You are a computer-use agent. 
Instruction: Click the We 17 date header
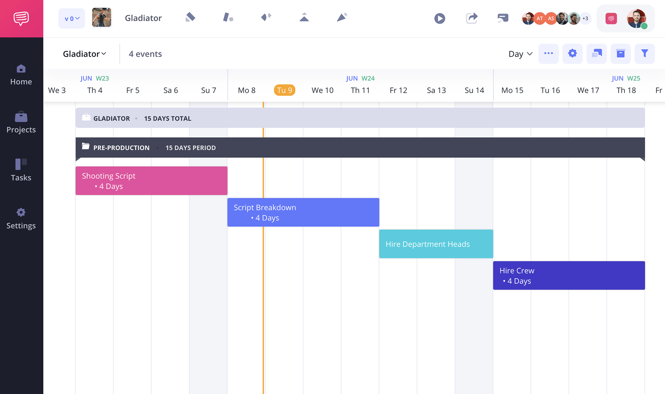588,90
